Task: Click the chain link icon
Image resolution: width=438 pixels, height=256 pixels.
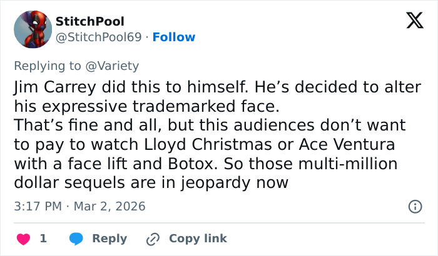Action: point(153,239)
